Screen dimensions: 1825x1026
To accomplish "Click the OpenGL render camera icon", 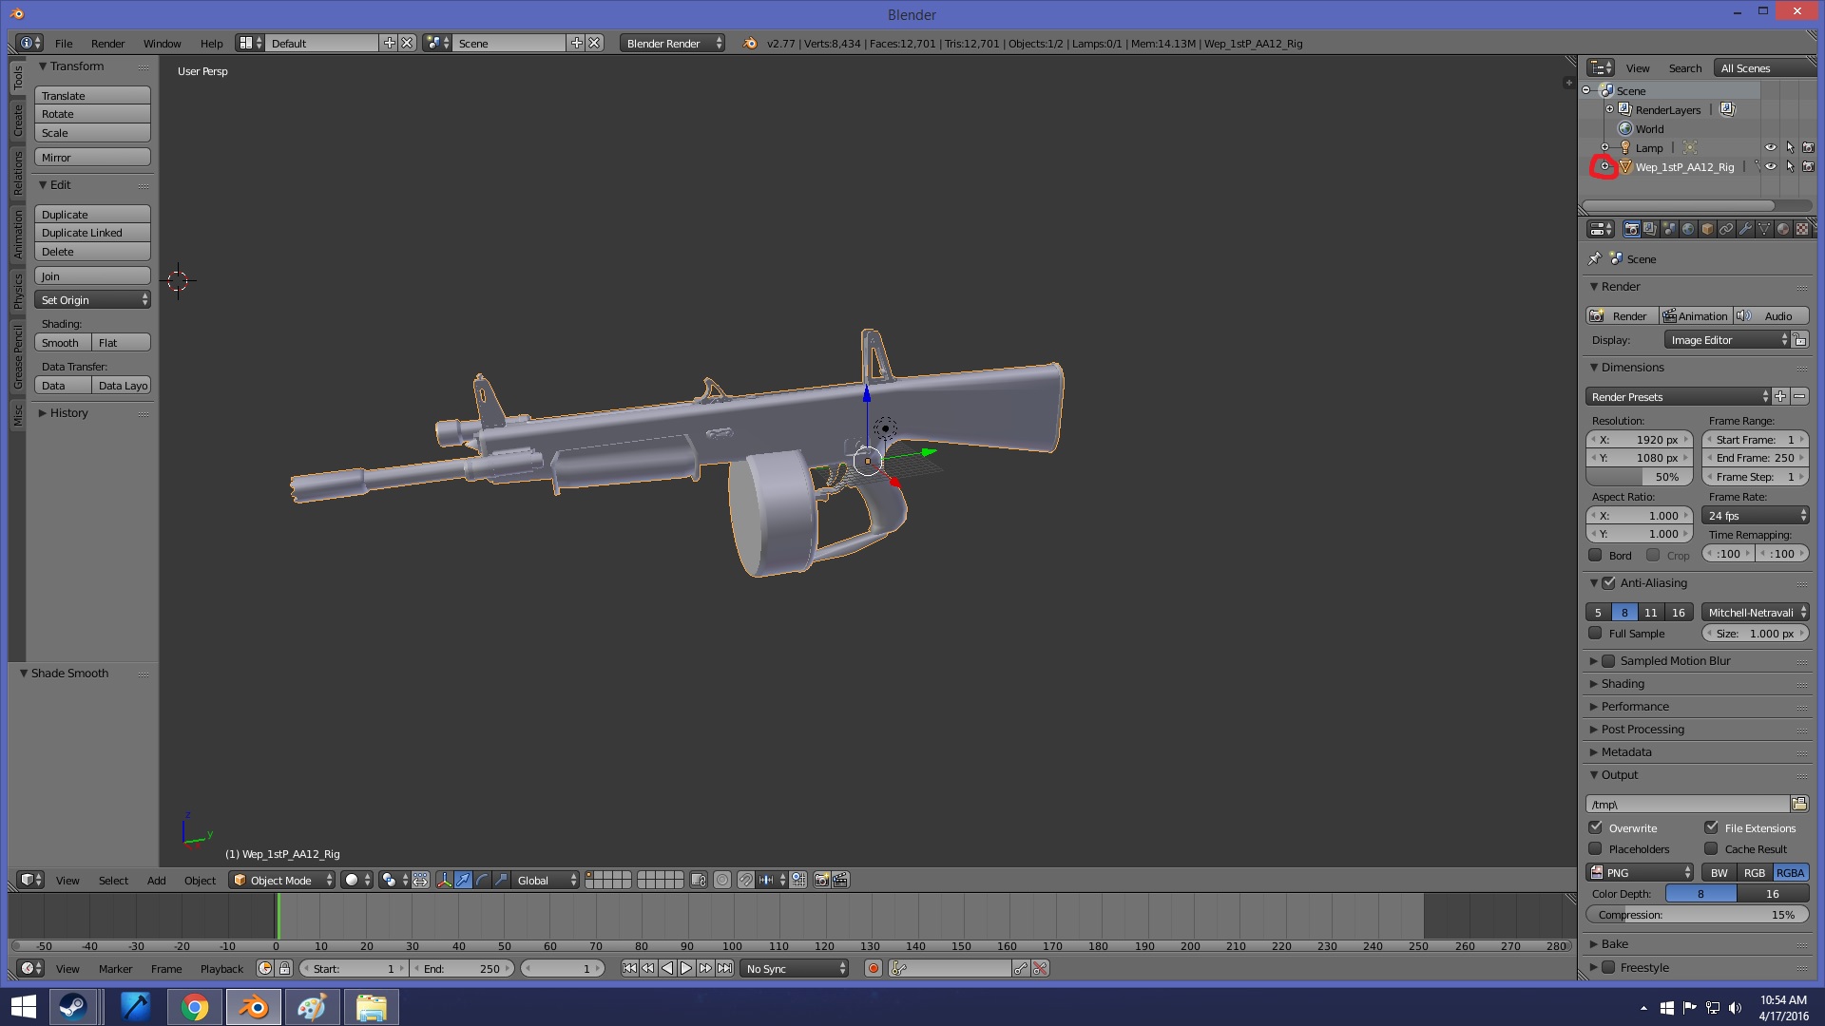I will (822, 881).
